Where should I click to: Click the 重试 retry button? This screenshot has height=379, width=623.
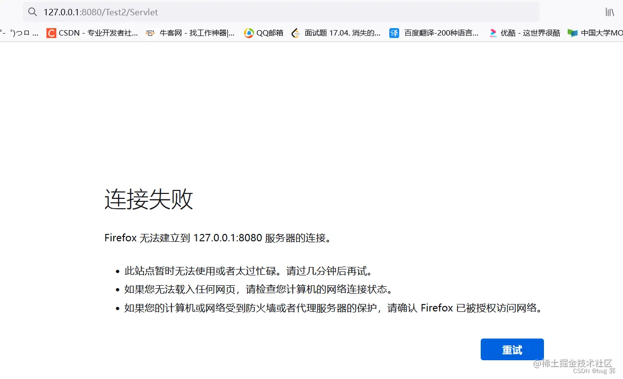(x=512, y=349)
